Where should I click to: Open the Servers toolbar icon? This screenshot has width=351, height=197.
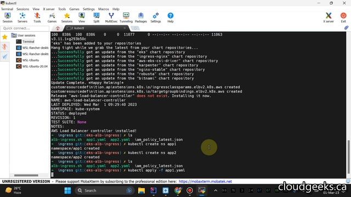coord(22,18)
